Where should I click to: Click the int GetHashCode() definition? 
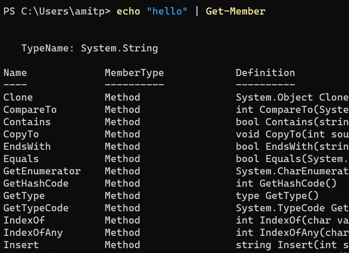(286, 183)
